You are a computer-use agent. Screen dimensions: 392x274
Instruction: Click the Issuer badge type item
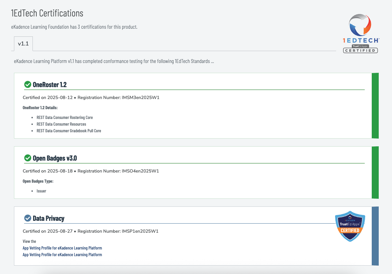pyautogui.click(x=41, y=191)
